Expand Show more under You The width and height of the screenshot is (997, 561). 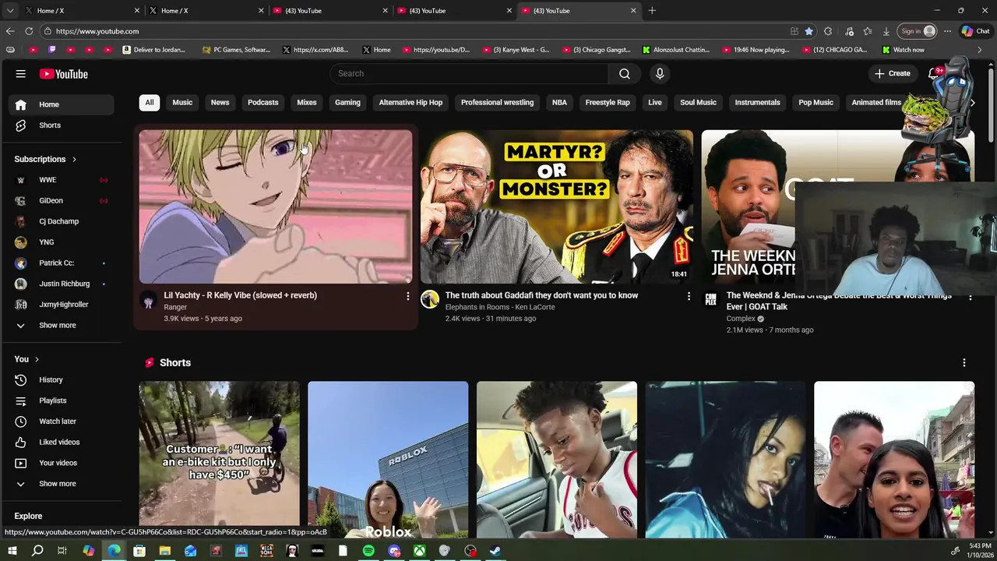coord(59,483)
